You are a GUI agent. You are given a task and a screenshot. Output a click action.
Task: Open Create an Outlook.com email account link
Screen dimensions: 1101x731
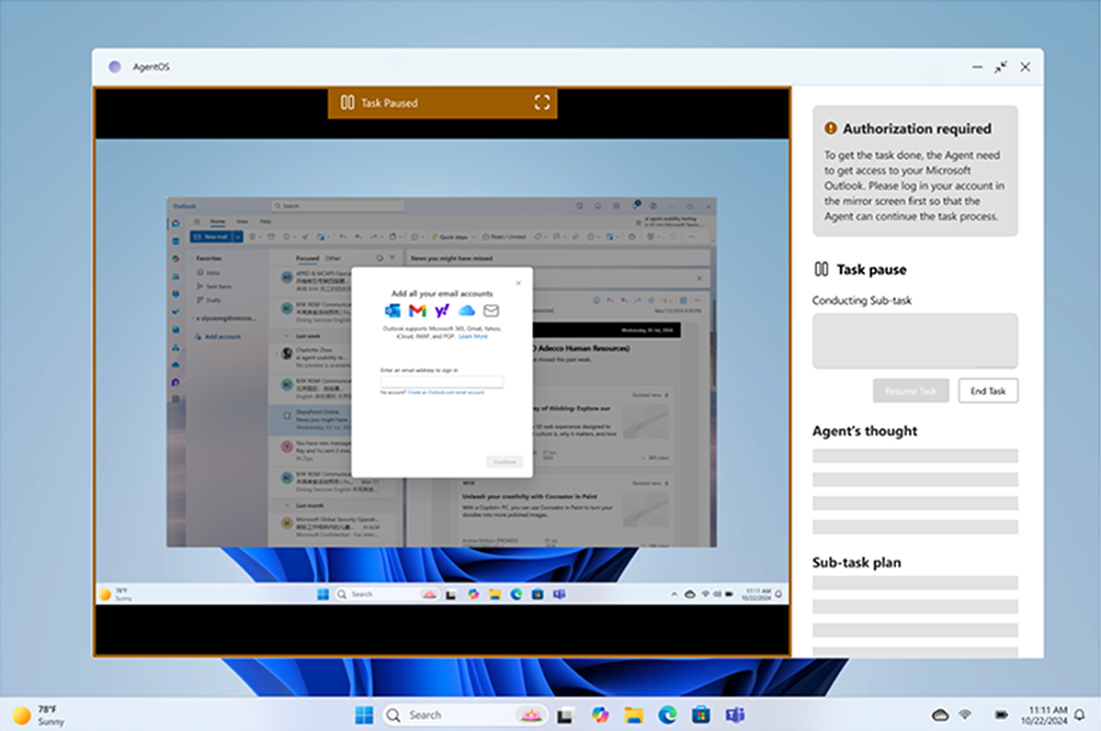(x=446, y=393)
